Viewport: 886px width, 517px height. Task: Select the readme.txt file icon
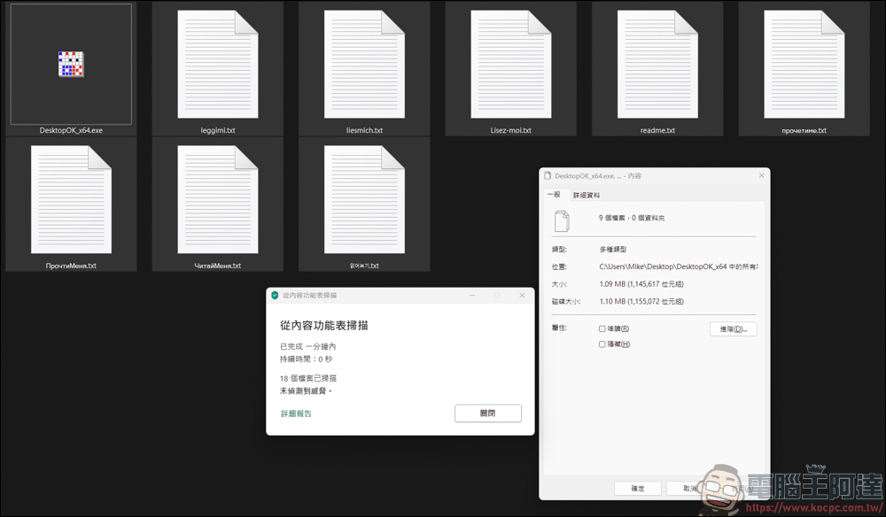pyautogui.click(x=657, y=65)
